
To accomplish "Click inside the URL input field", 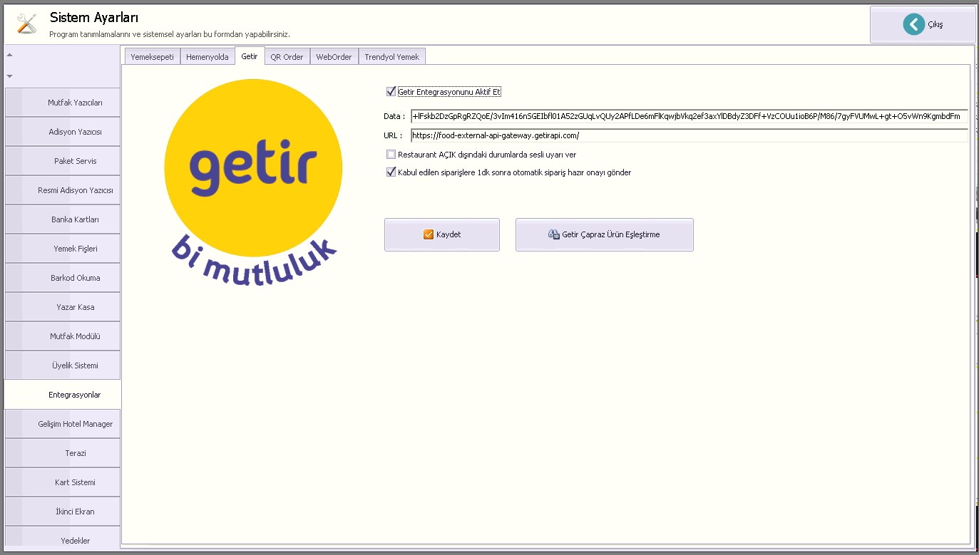I will pyautogui.click(x=690, y=135).
